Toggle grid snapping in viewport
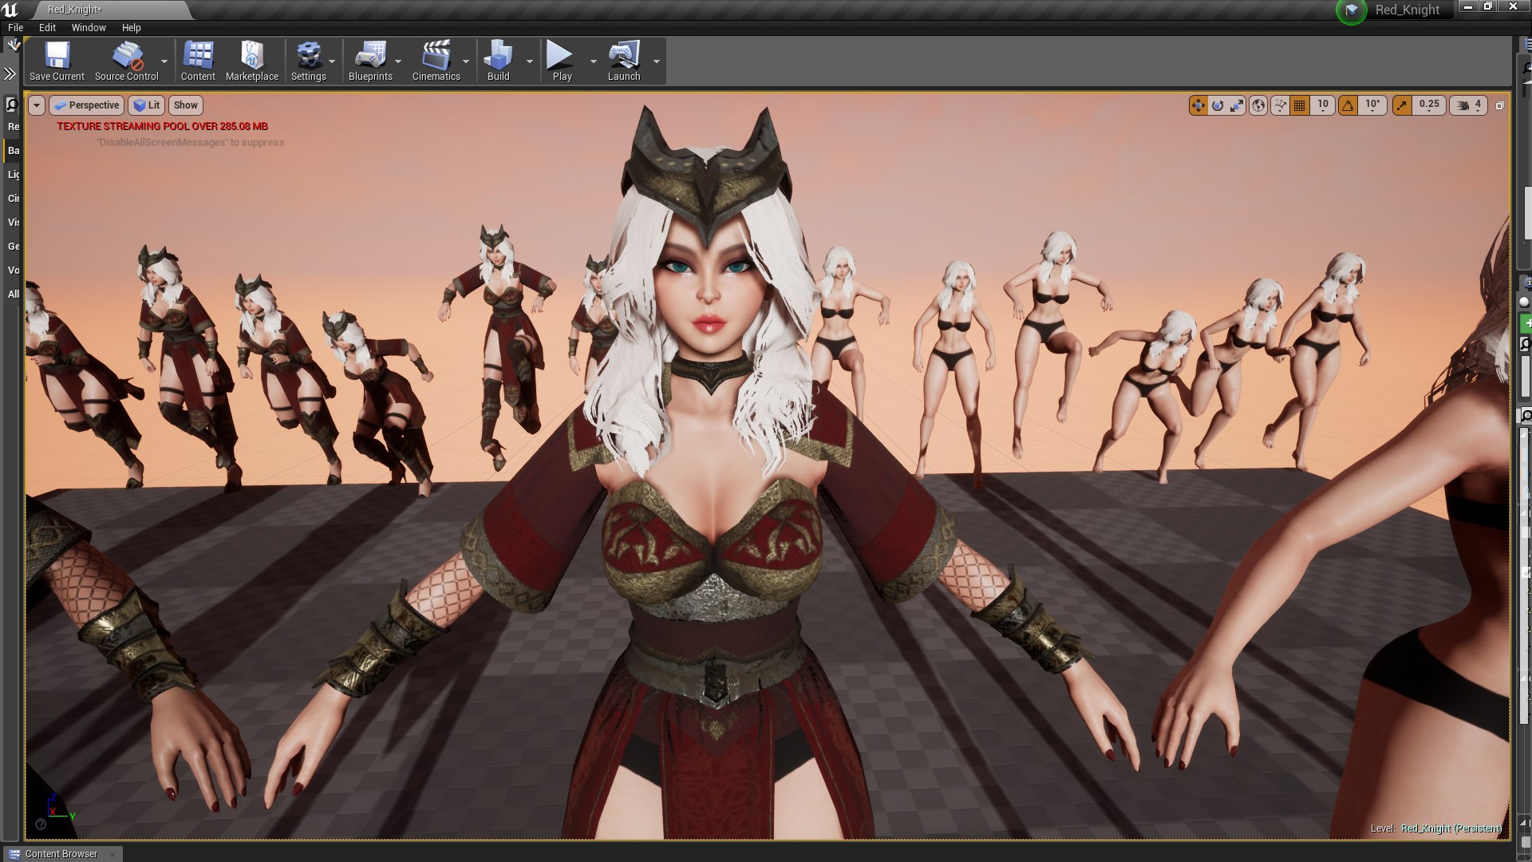 [1300, 105]
